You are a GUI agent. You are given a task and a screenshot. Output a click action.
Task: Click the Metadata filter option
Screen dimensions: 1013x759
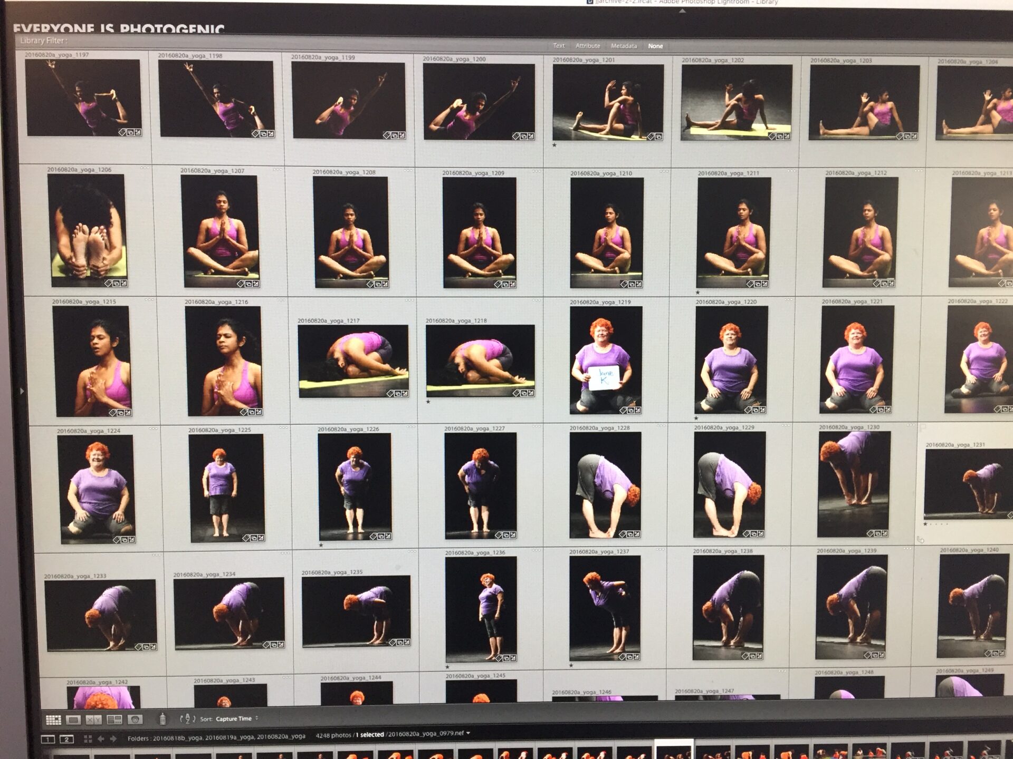point(624,46)
